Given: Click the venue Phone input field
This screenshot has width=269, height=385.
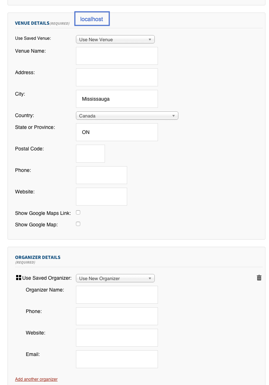Looking at the screenshot, I should click(x=101, y=175).
